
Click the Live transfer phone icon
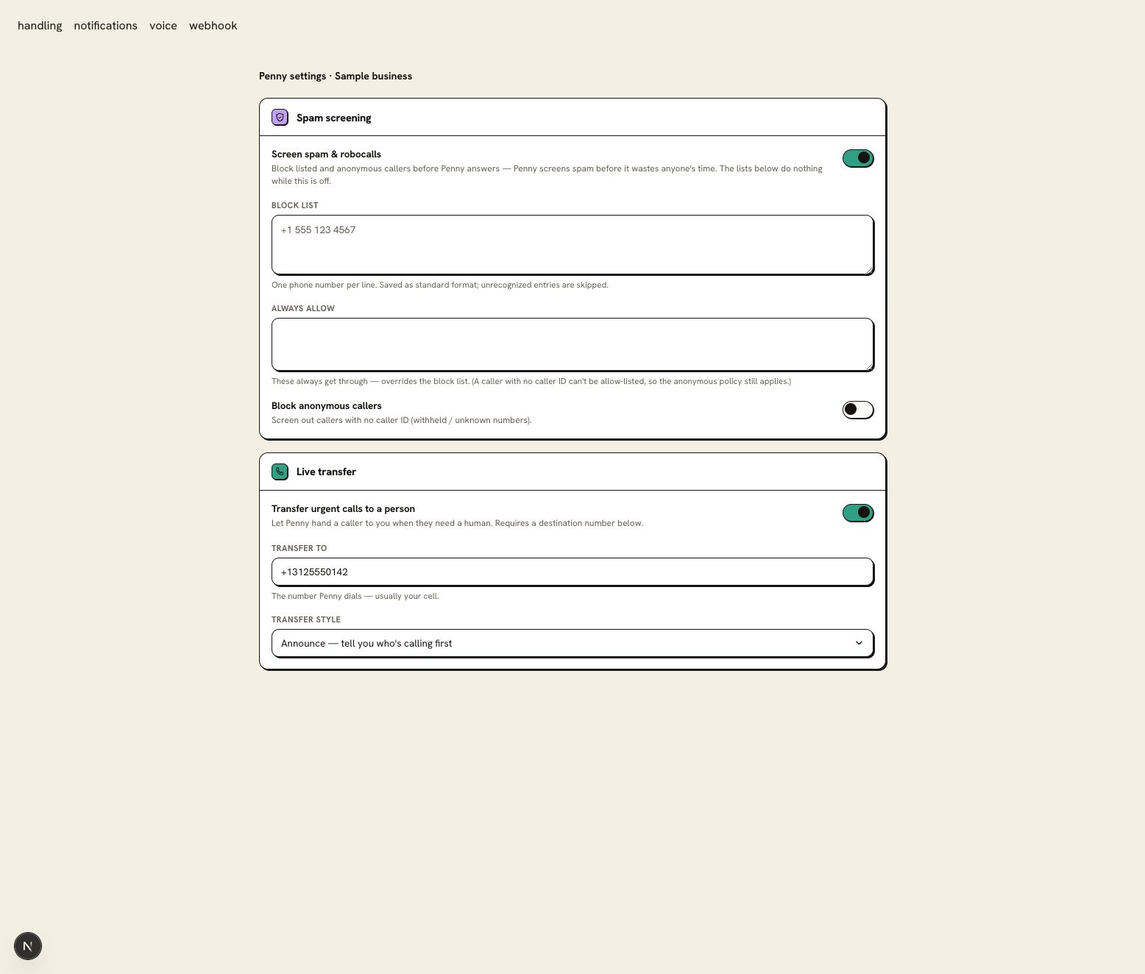[x=280, y=472]
